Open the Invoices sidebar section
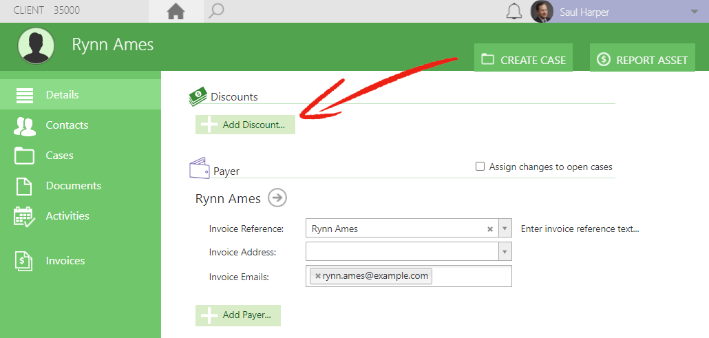Screen dimensions: 709x338 pyautogui.click(x=81, y=261)
